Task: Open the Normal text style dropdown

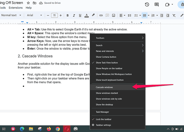Action: 11,15
